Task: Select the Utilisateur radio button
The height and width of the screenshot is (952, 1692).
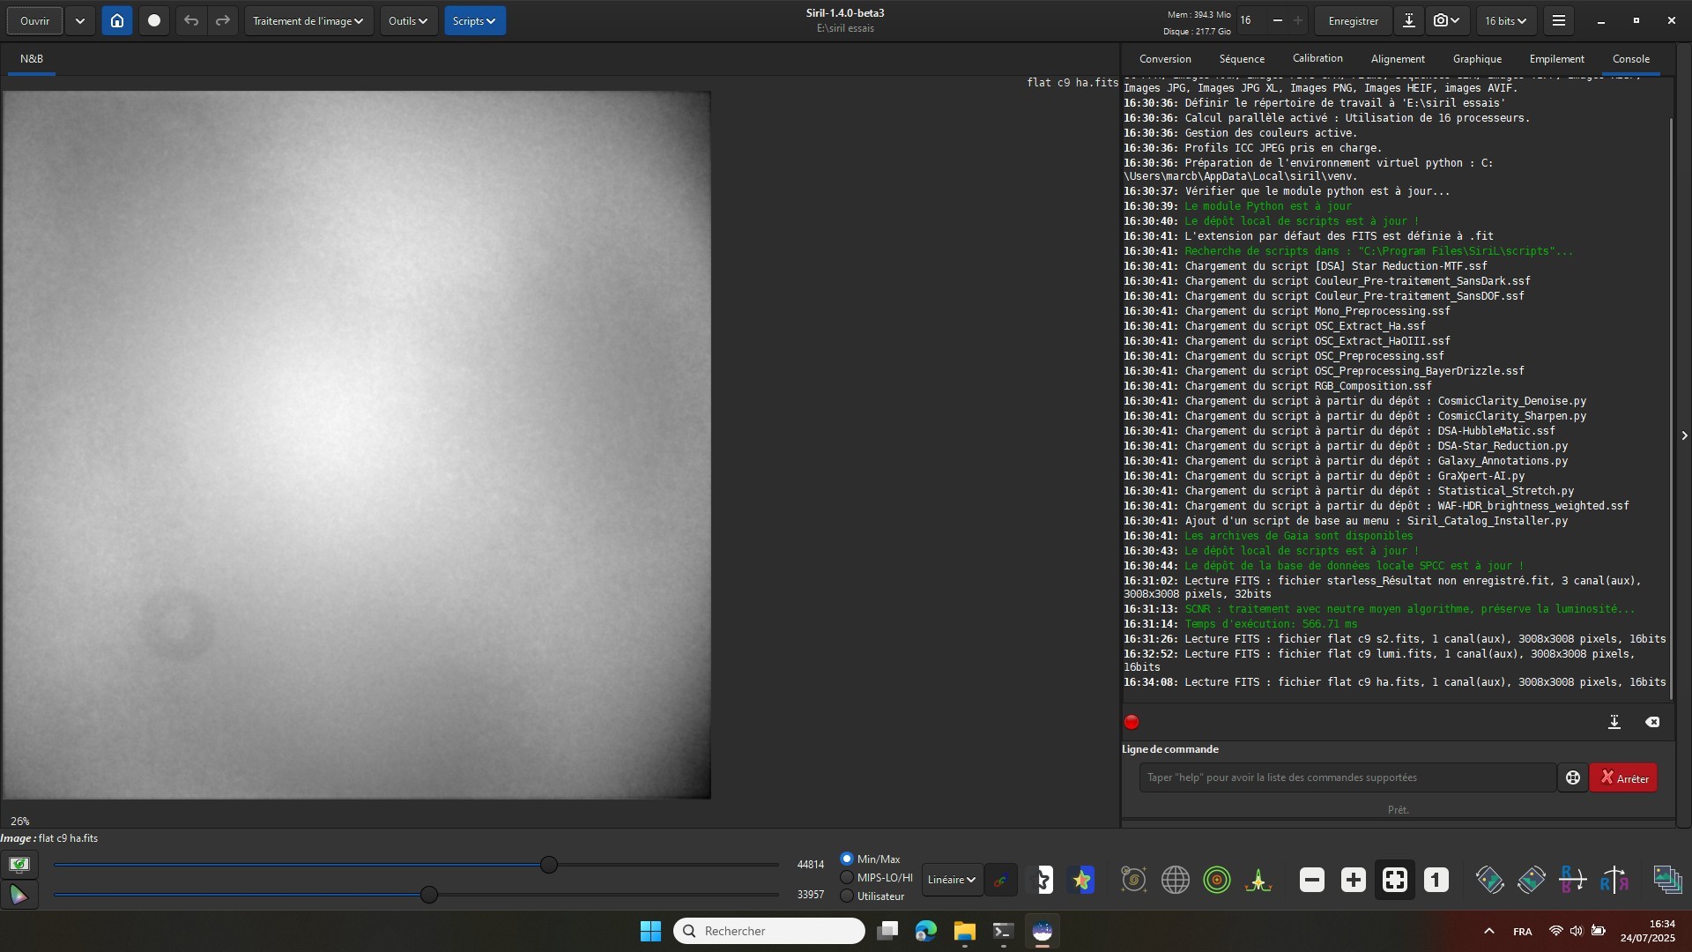Action: tap(847, 896)
